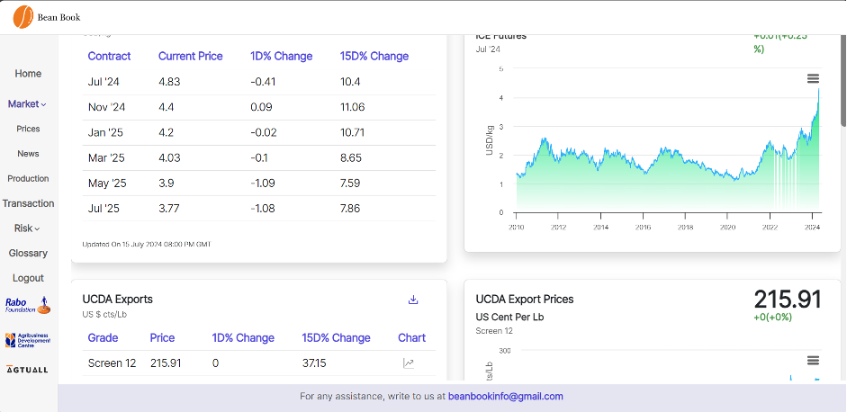Expand the Market menu

[27, 103]
